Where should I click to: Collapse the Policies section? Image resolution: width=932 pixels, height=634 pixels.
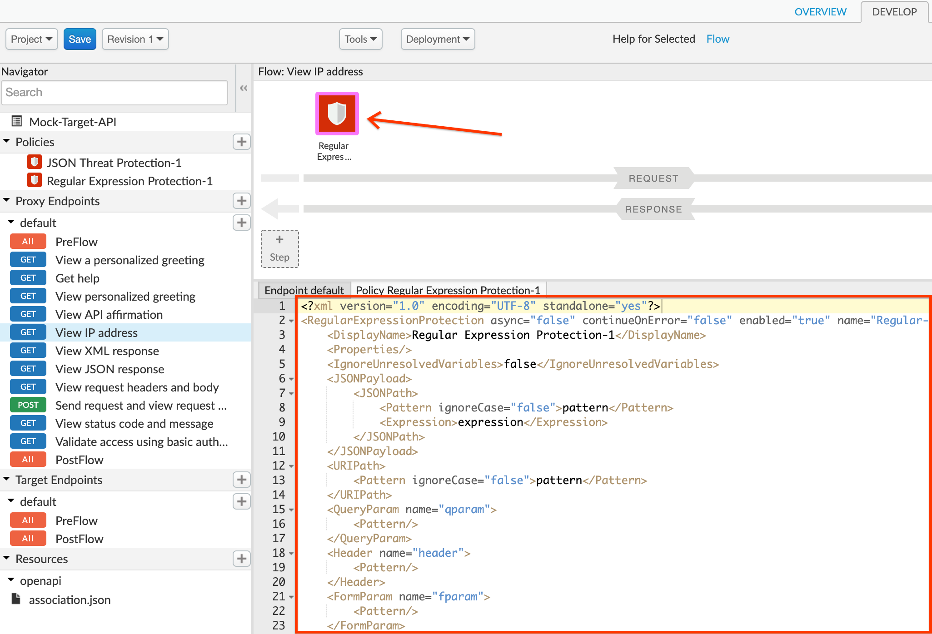[7, 142]
